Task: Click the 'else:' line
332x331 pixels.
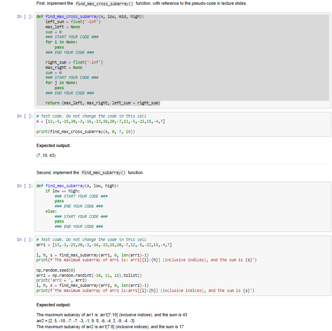Action: click(51, 212)
